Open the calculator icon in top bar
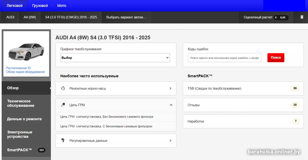 coord(302,17)
